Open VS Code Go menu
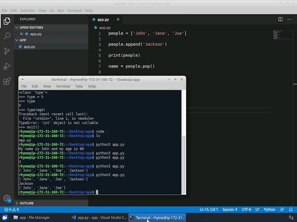 click(x=52, y=10)
